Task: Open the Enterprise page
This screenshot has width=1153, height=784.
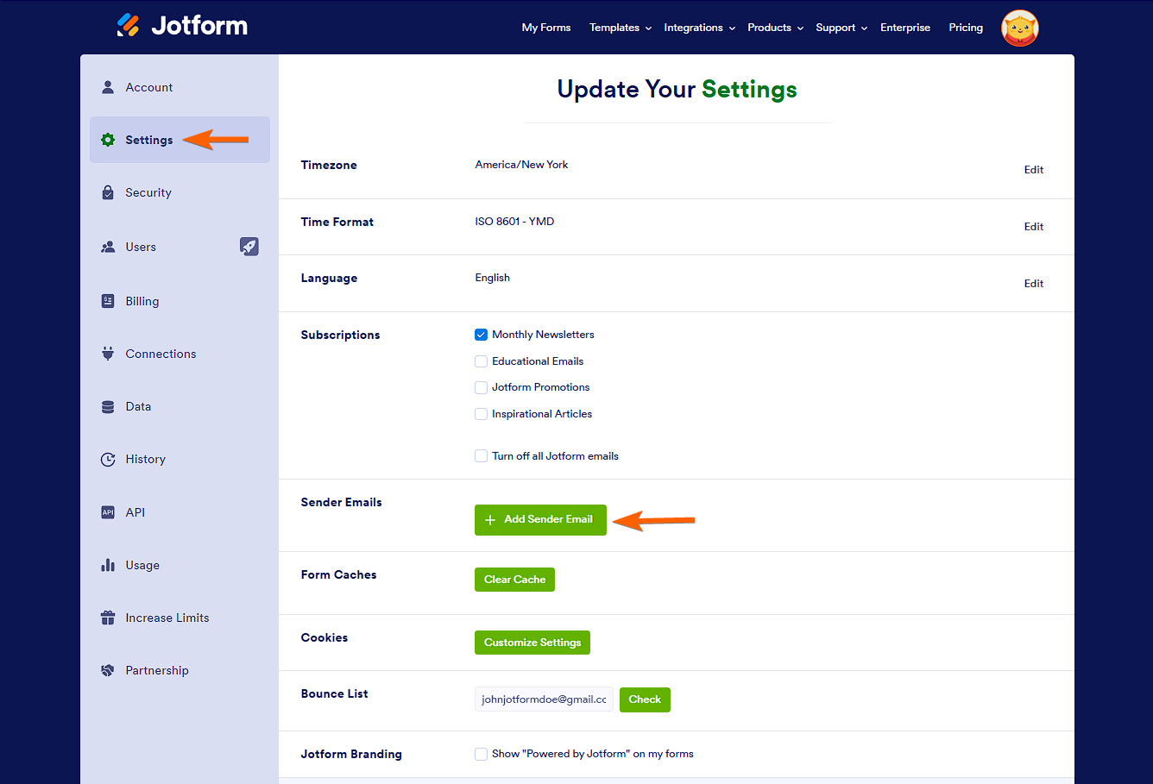Action: pos(905,28)
